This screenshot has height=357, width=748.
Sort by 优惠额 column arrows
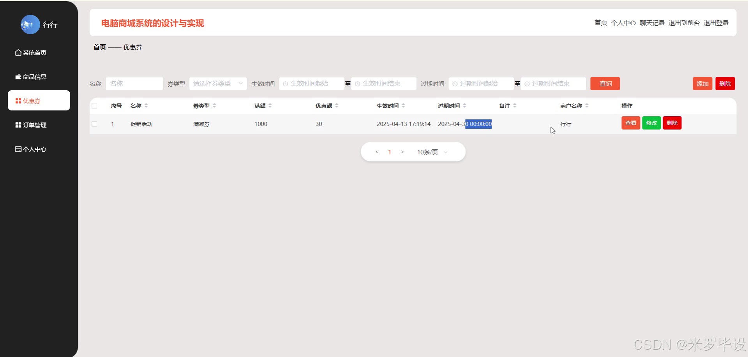coord(337,106)
